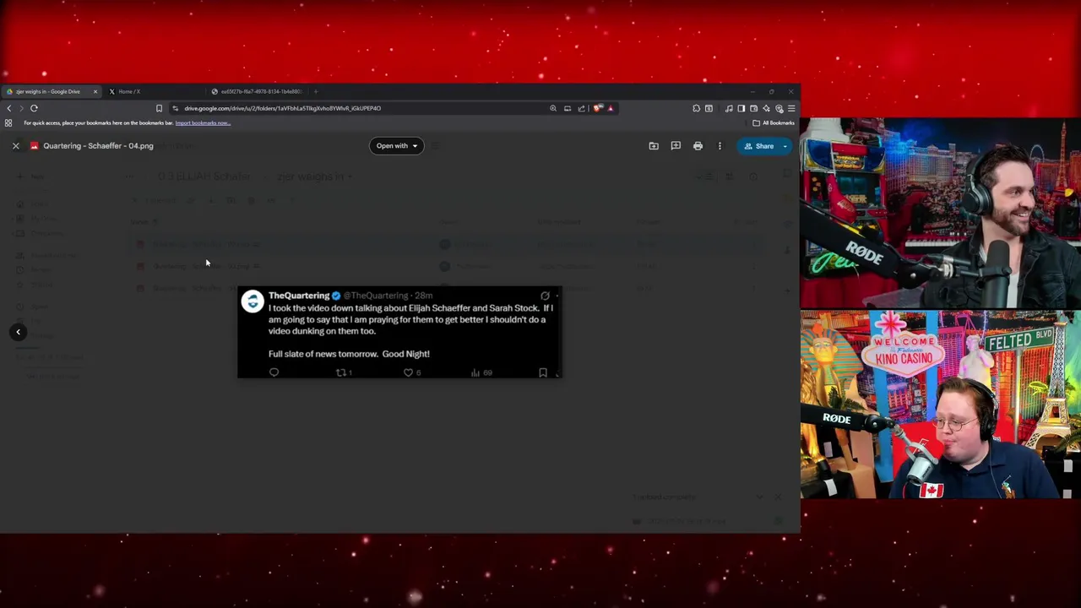Print the image with the printer icon
Image resolution: width=1081 pixels, height=608 pixels.
click(698, 146)
